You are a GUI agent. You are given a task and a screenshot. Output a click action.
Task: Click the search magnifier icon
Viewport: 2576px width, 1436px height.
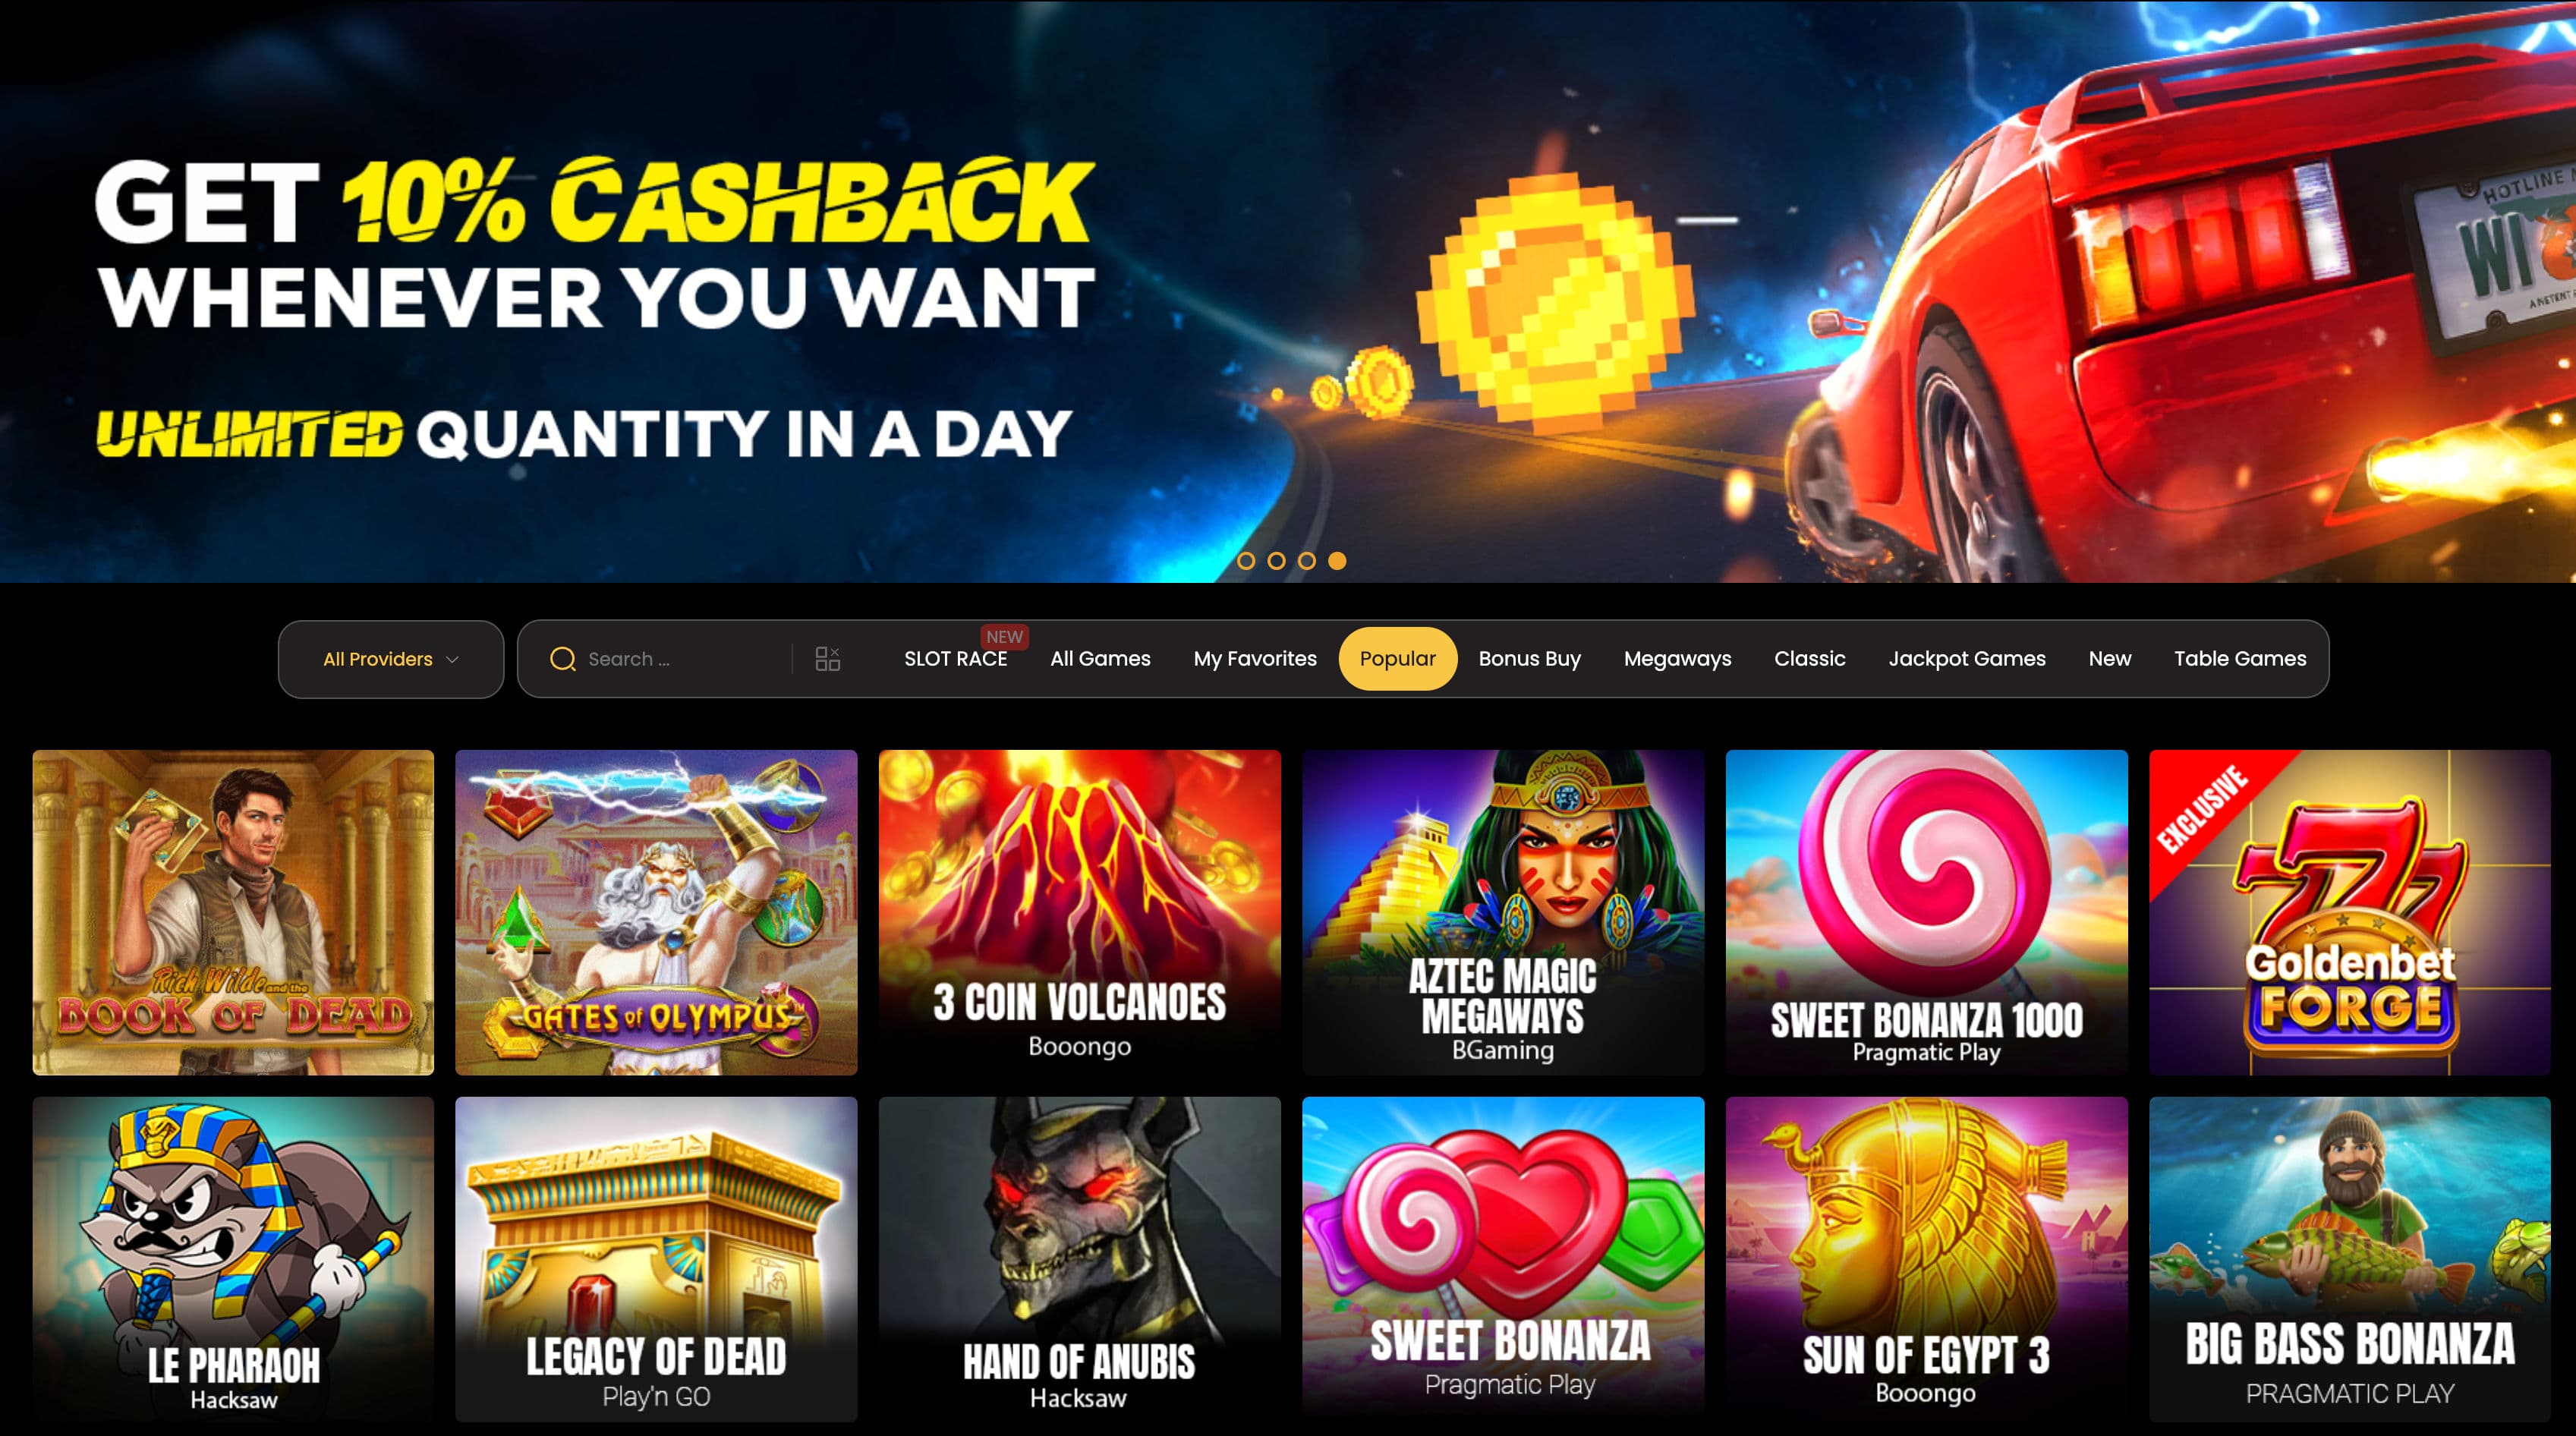pos(563,659)
